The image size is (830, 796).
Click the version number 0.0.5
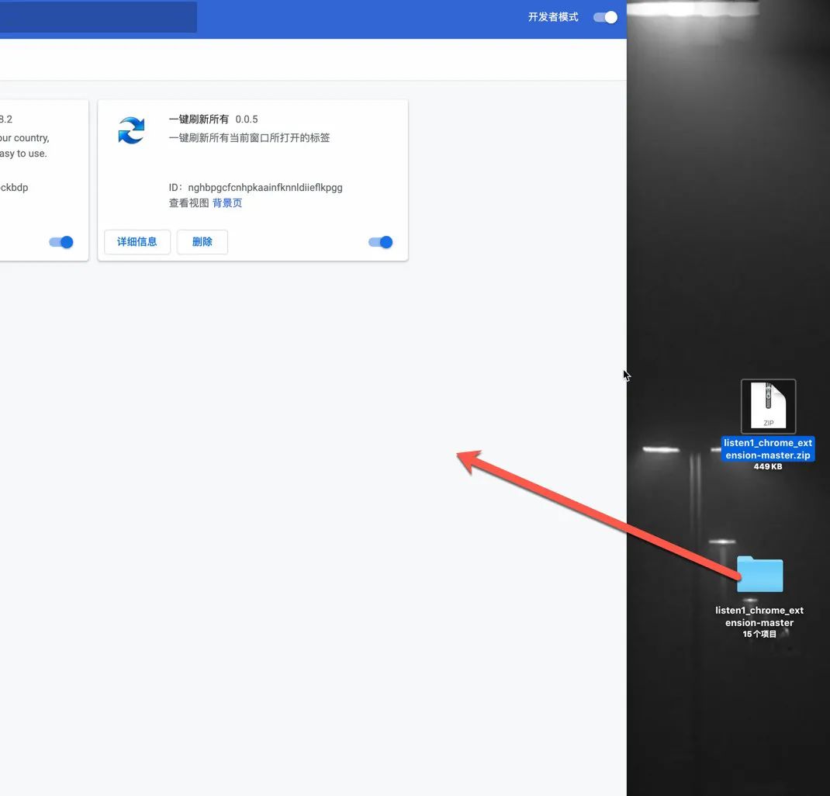coord(247,119)
